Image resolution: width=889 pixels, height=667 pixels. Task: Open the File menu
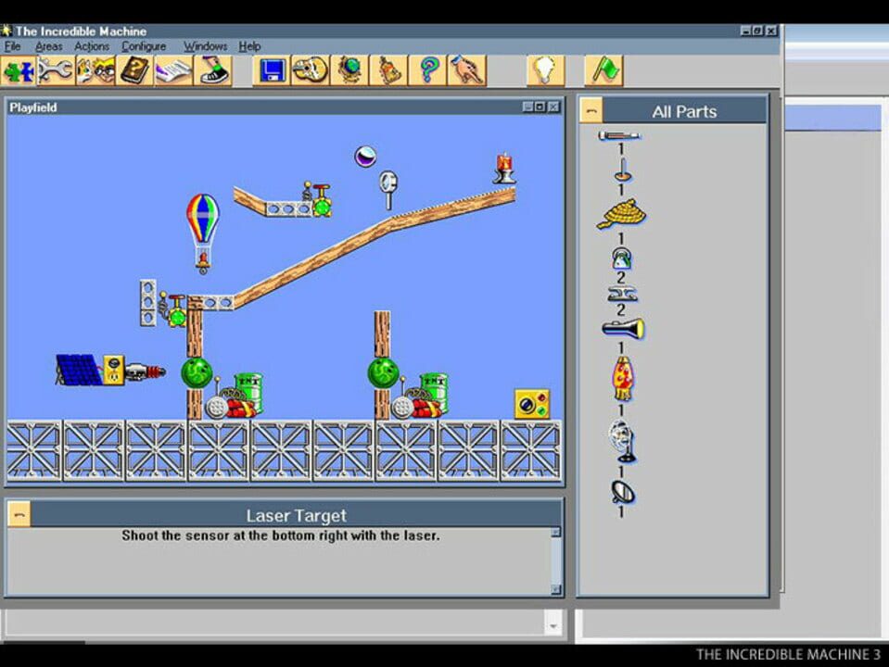(13, 46)
